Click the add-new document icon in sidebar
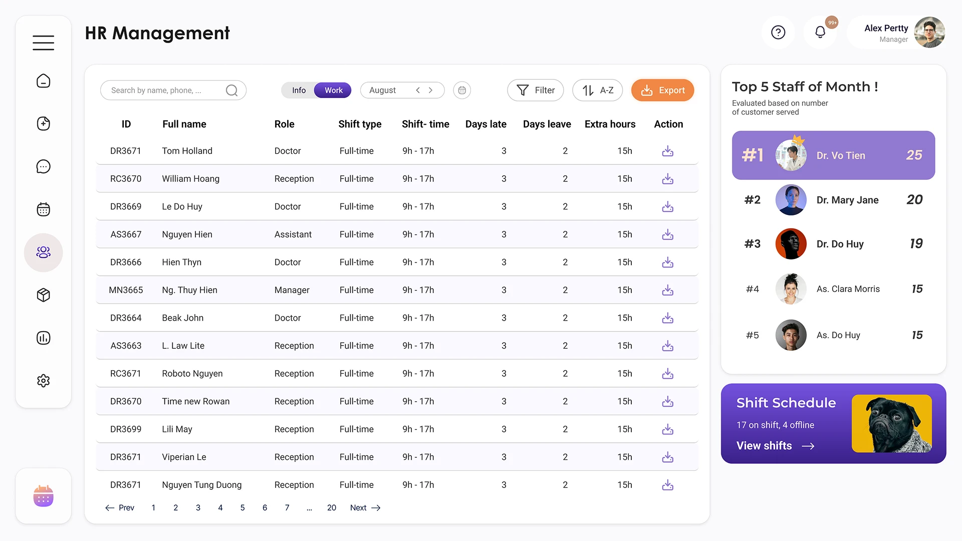The width and height of the screenshot is (962, 541). [43, 123]
